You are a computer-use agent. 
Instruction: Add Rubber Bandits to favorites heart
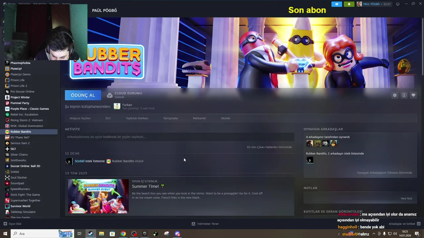(413, 95)
